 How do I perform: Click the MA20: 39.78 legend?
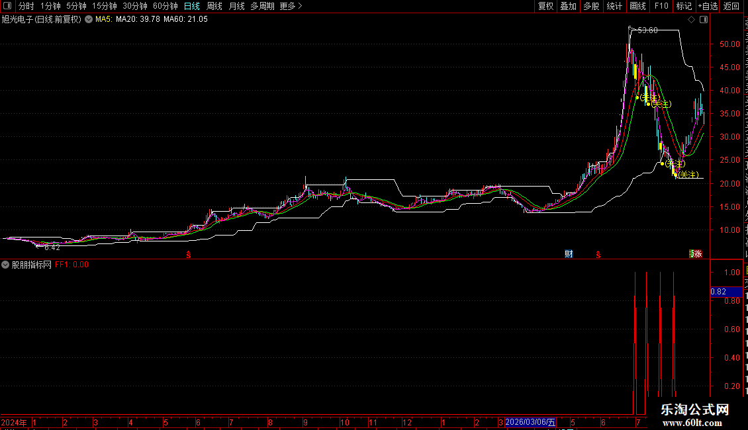pos(138,19)
